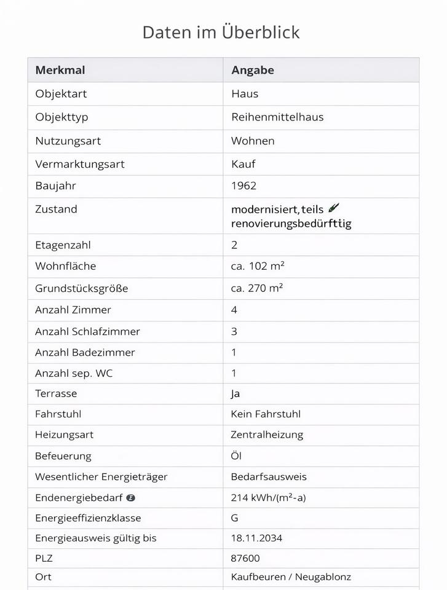The image size is (447, 590).
Task: Click the 'Anzahl Schlafzimmer' row label
Action: pos(87,331)
